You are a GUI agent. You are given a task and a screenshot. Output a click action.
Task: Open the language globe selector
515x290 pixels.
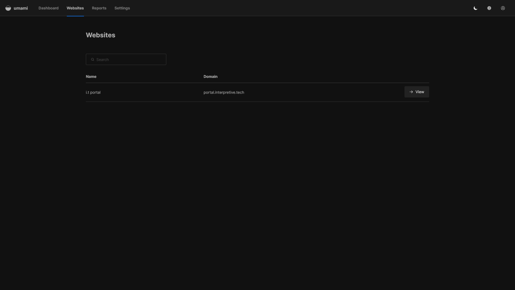489,8
